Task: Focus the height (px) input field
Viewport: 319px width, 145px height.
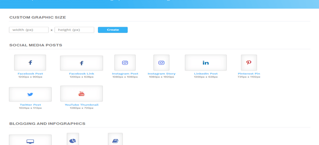Action: coord(74,30)
